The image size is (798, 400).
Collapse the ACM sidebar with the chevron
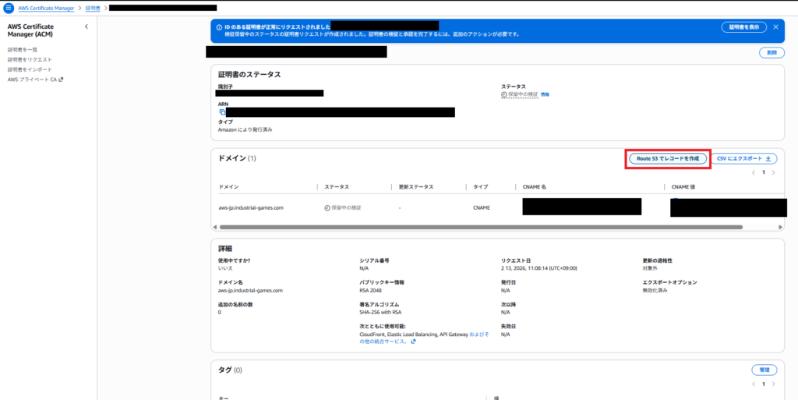click(87, 27)
